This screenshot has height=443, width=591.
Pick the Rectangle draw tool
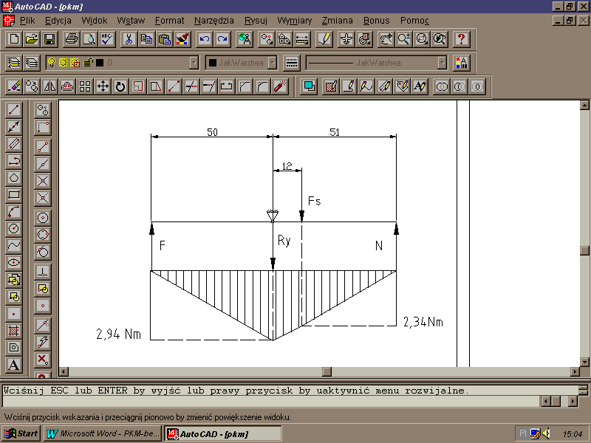pyautogui.click(x=13, y=195)
